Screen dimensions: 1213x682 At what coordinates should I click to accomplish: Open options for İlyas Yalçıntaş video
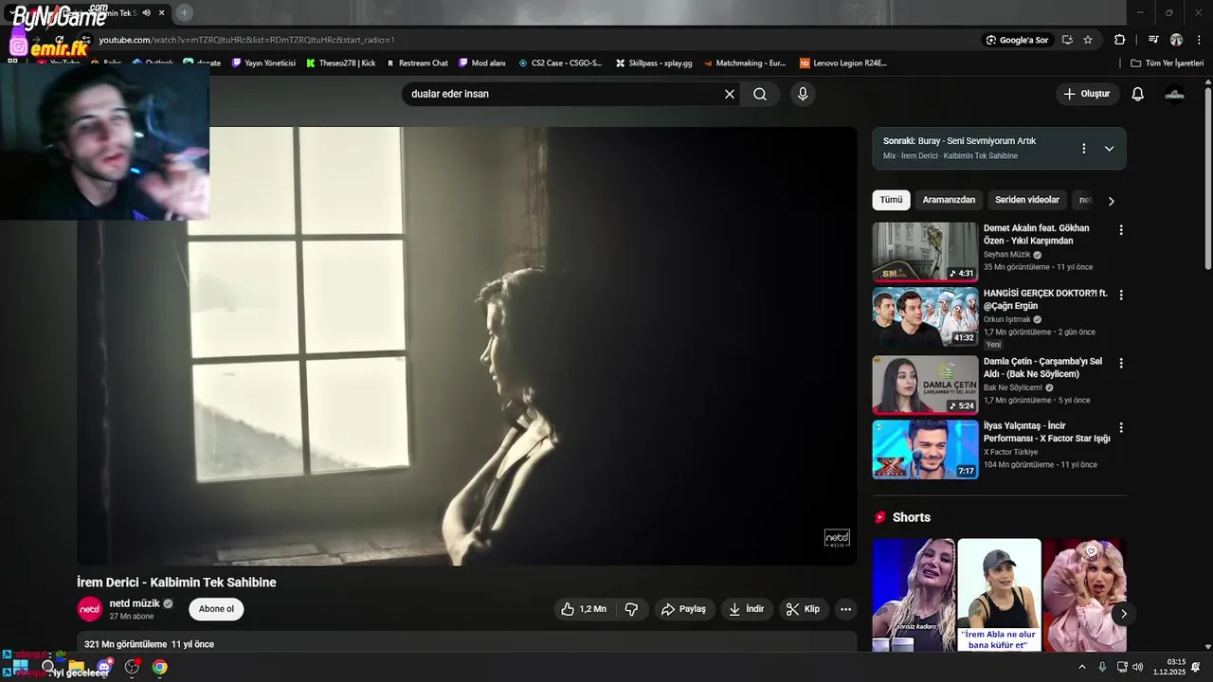pos(1121,427)
